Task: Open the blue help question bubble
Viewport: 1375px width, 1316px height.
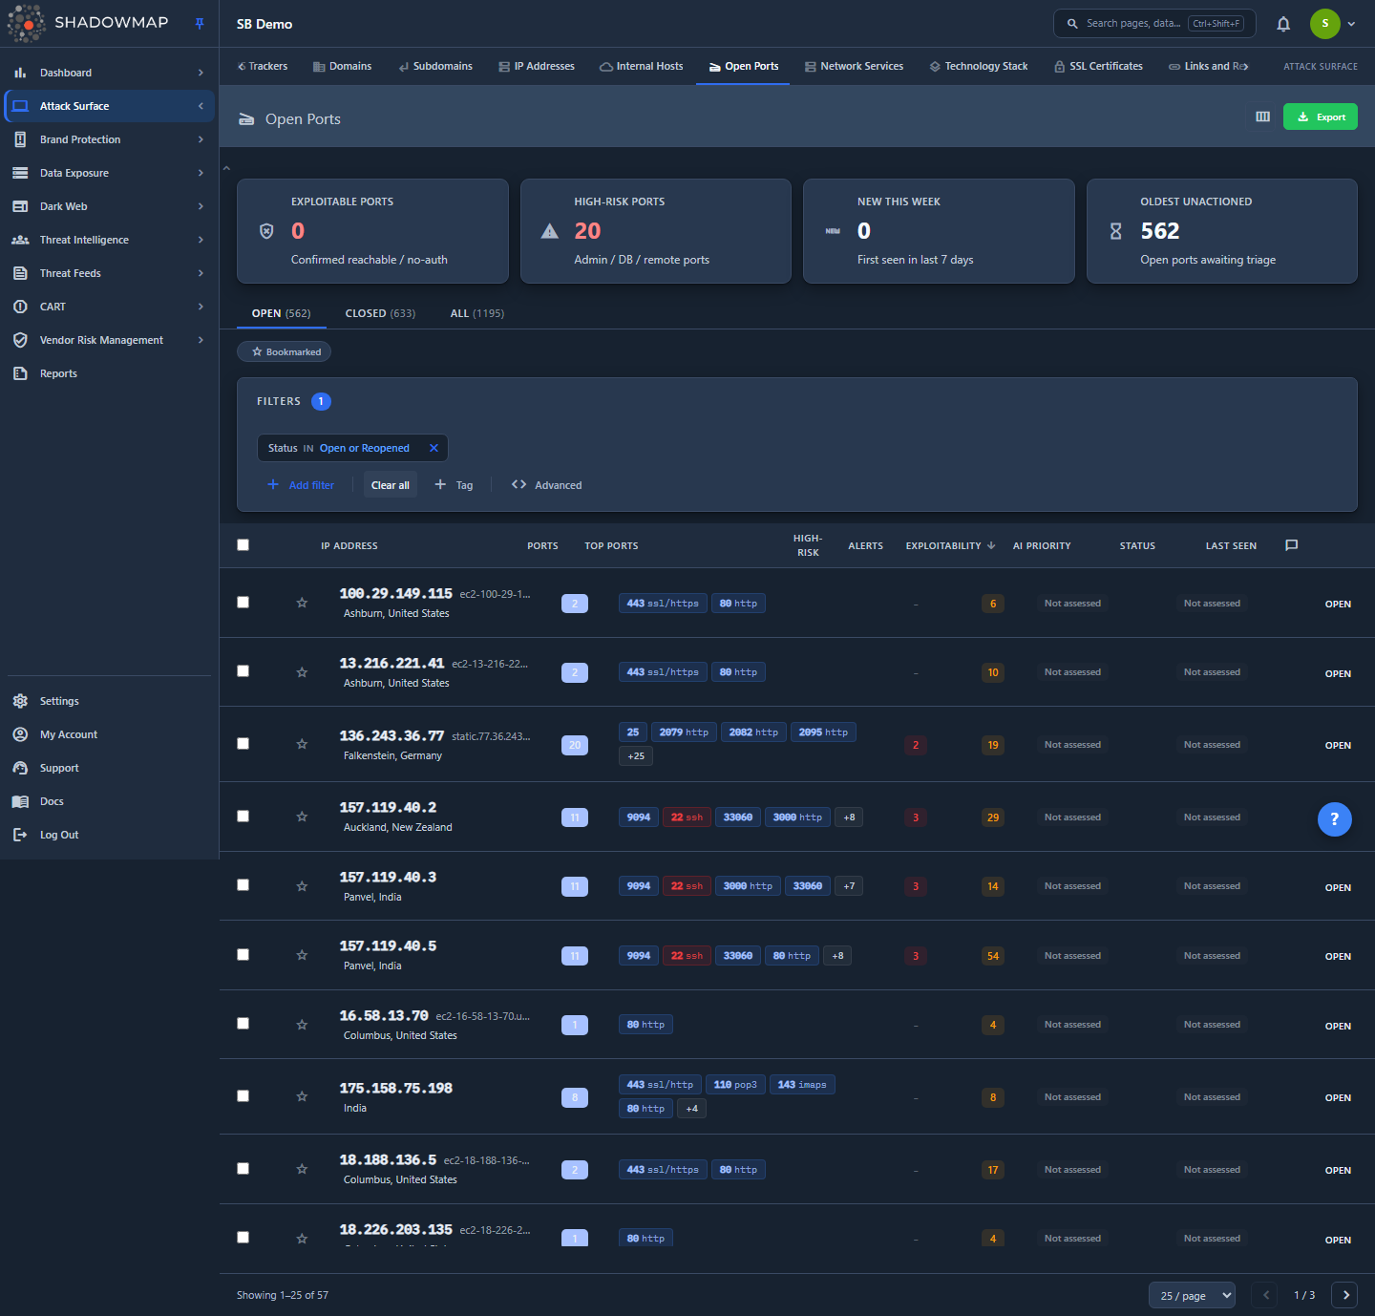Action: coord(1334,818)
